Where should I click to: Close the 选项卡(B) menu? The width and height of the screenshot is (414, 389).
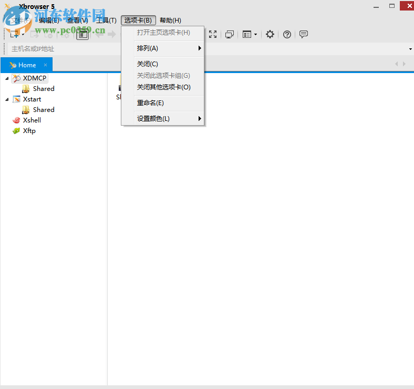pos(138,21)
